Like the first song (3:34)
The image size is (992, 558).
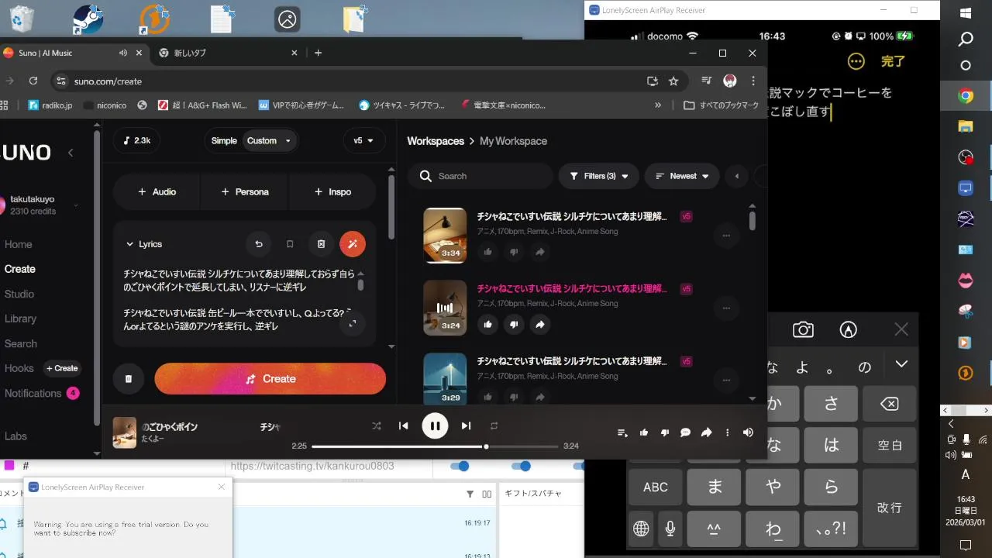(x=487, y=251)
